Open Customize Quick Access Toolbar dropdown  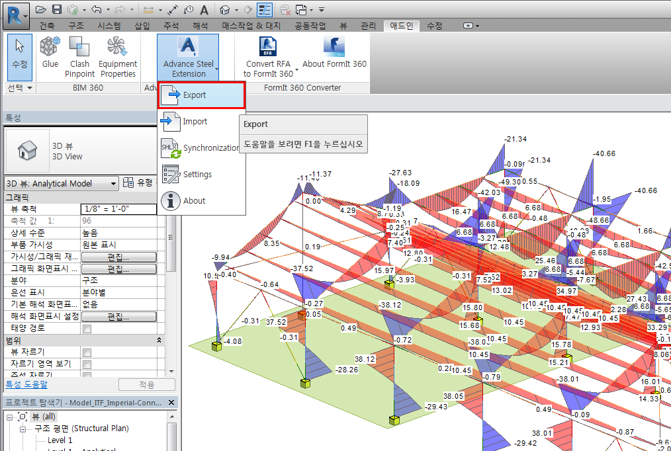[x=322, y=9]
